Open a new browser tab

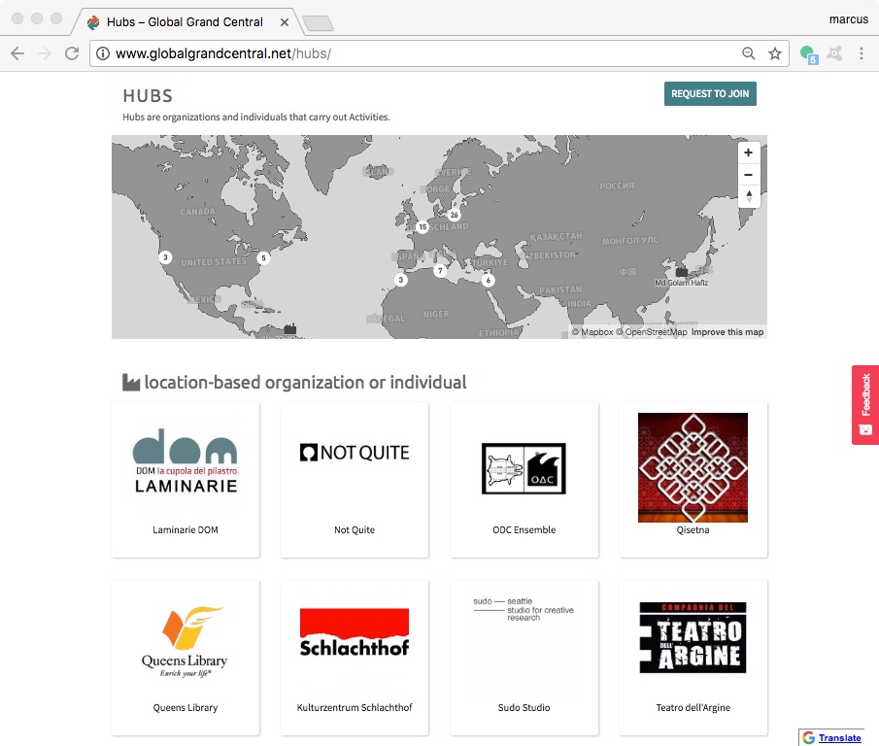pyautogui.click(x=318, y=23)
